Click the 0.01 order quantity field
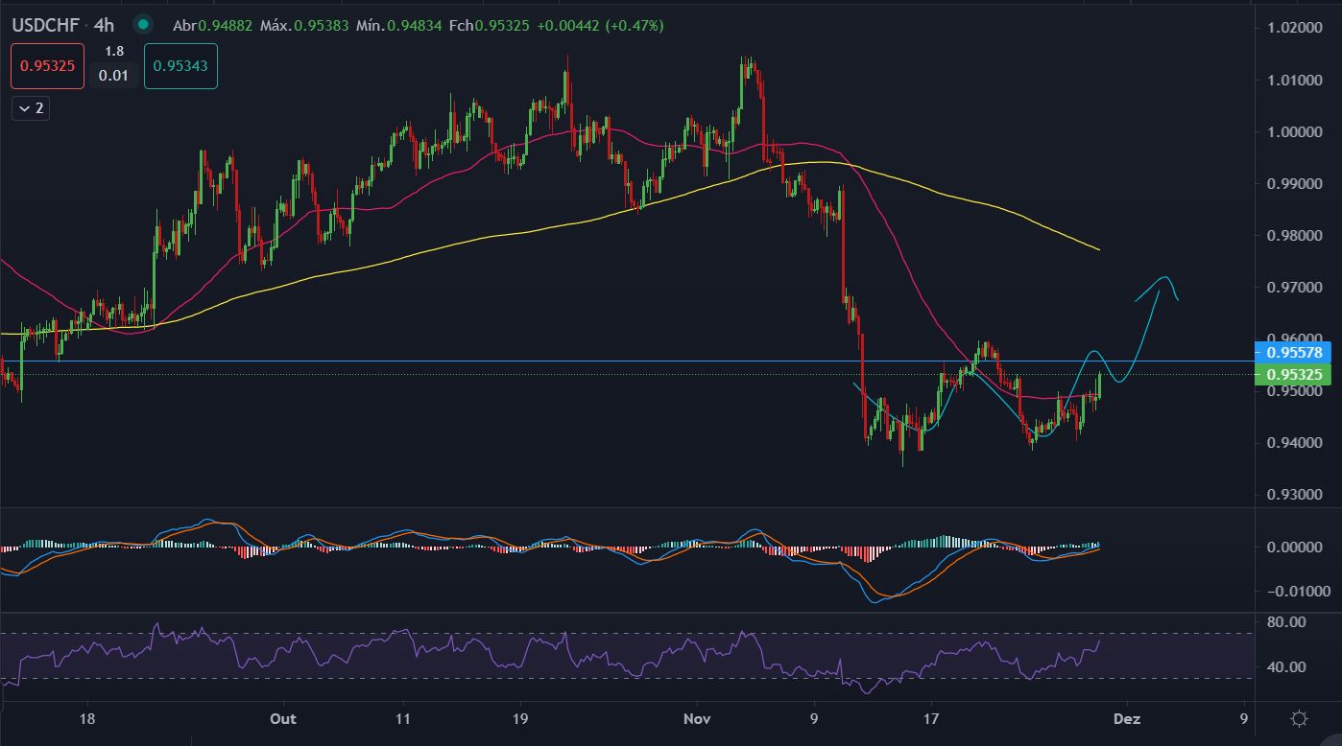 coord(114,75)
